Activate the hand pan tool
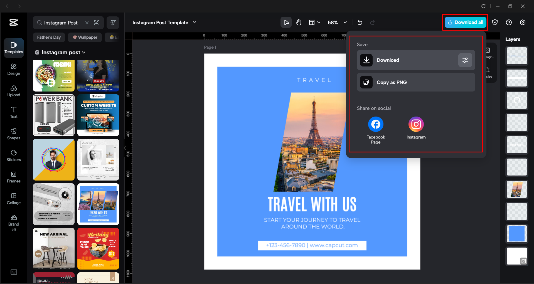The width and height of the screenshot is (534, 284). pos(299,22)
